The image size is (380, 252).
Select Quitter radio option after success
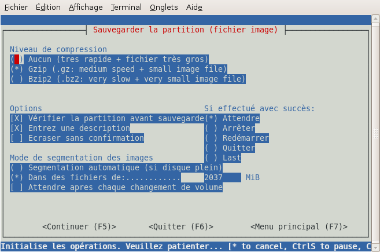click(x=230, y=148)
